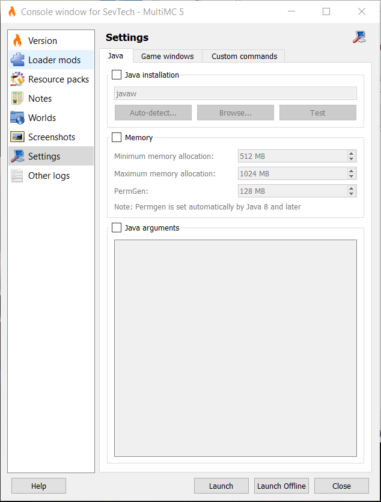Screen dimensions: 381x502
Task: Click the Browse button
Action: click(x=235, y=113)
